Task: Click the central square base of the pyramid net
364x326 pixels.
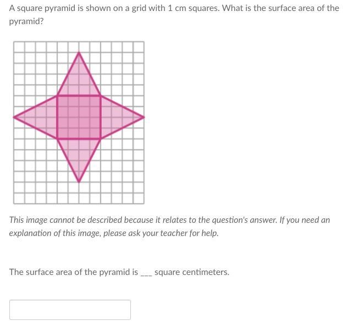Action: click(79, 117)
